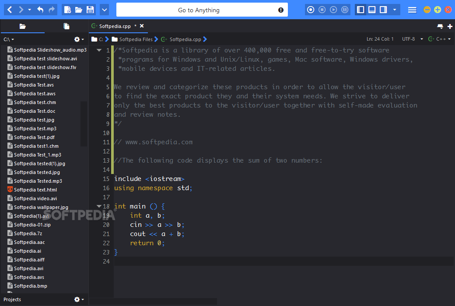
Task: Select Softpedia Test.doc file
Action: pos(31,111)
